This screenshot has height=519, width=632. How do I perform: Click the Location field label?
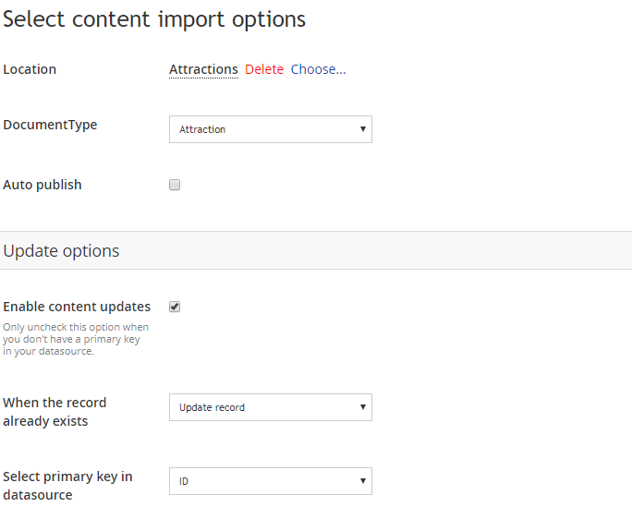[x=30, y=69]
